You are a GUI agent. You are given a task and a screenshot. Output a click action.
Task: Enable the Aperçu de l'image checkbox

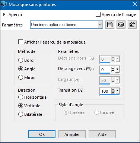98,15
